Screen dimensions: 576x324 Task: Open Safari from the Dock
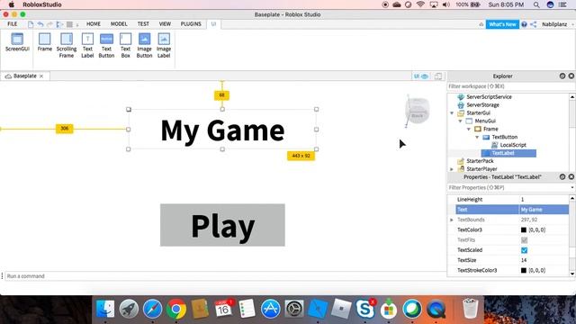(152, 309)
